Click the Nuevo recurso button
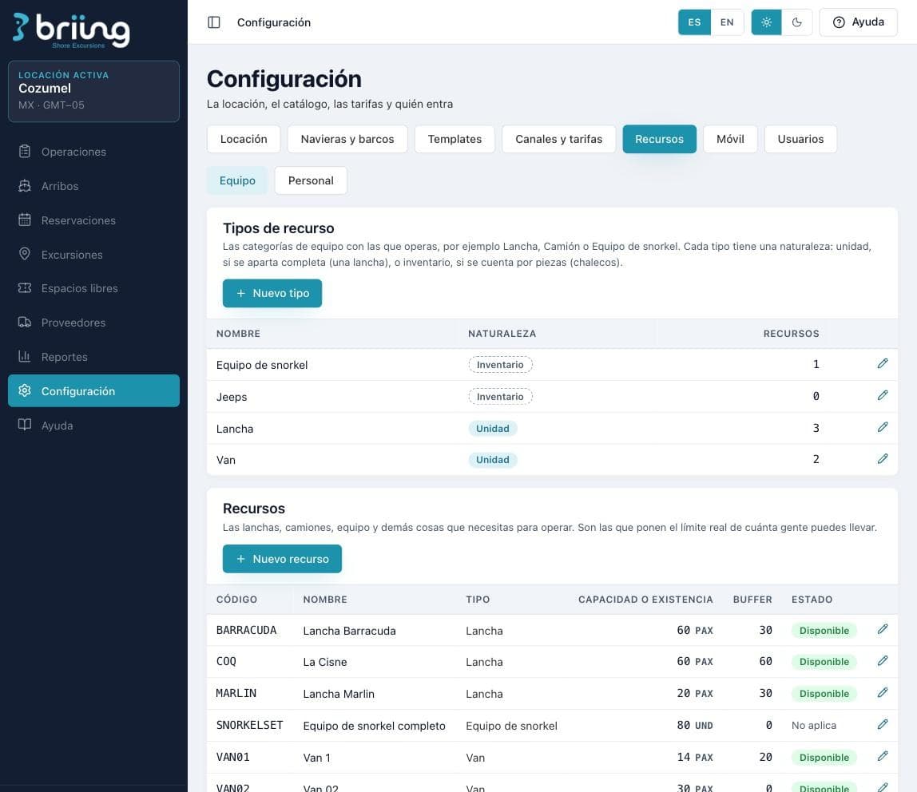This screenshot has width=917, height=792. click(x=282, y=559)
